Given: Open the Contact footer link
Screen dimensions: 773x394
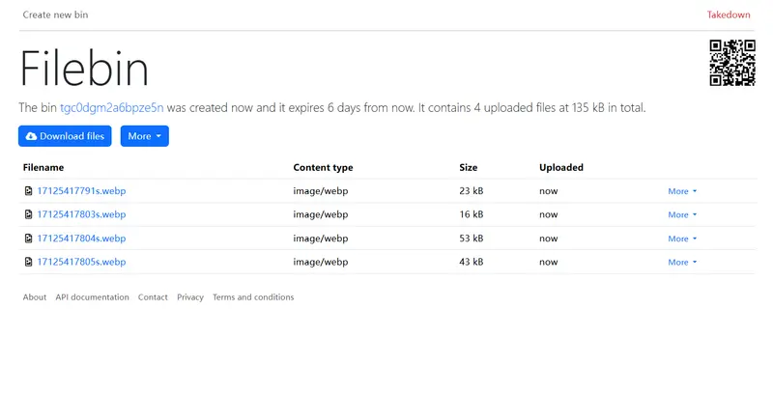Looking at the screenshot, I should pyautogui.click(x=153, y=297).
